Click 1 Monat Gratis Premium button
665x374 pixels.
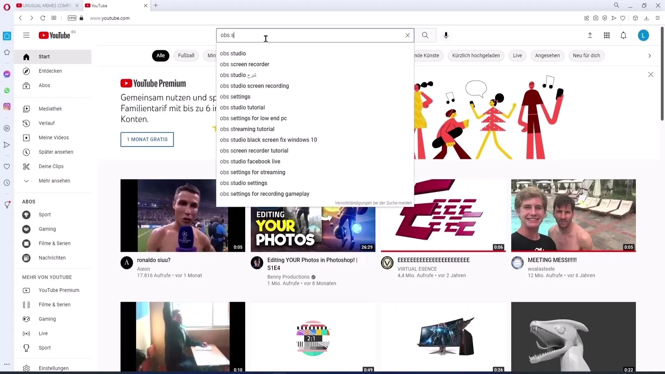147,139
